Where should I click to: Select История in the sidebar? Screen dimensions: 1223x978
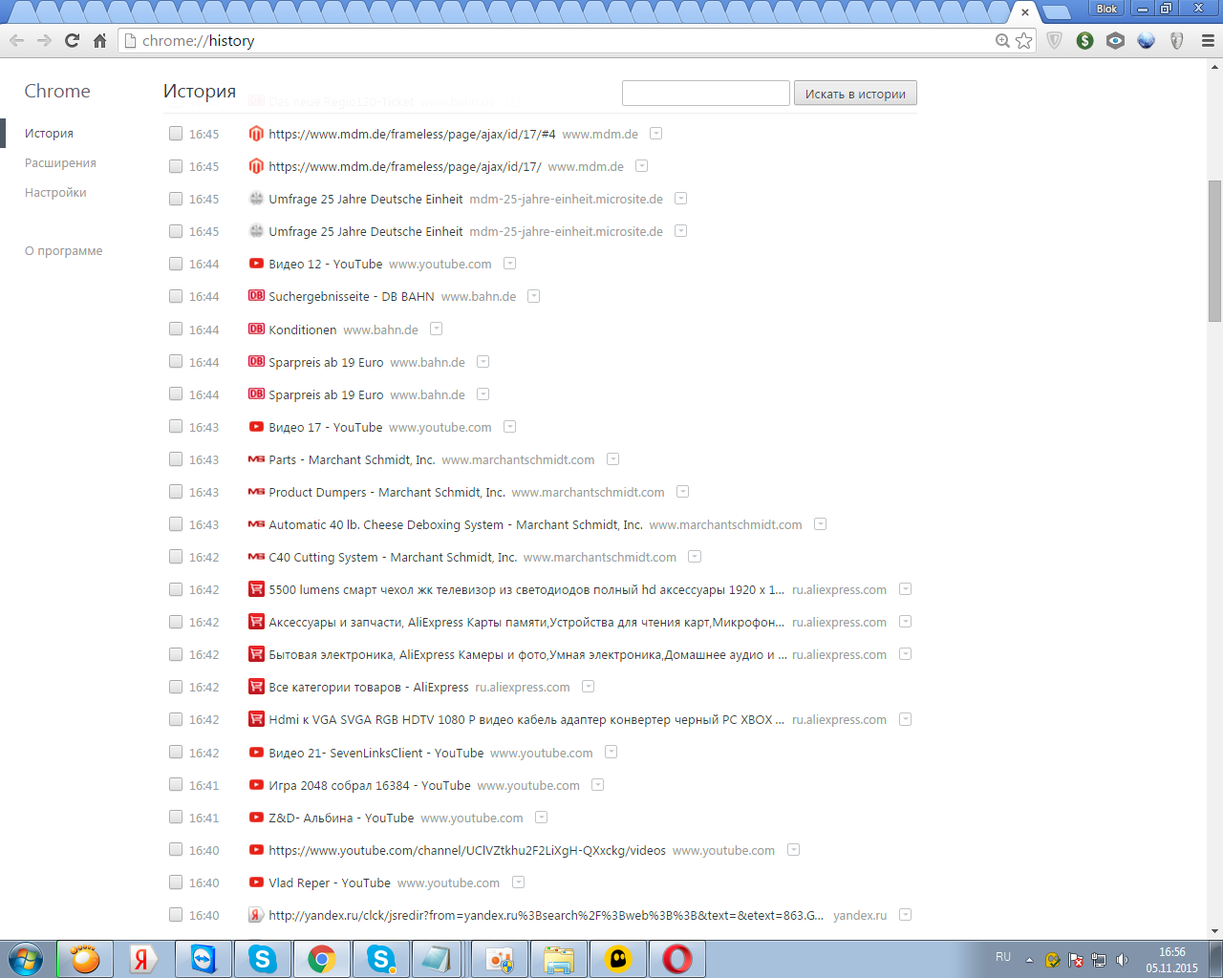(x=49, y=134)
